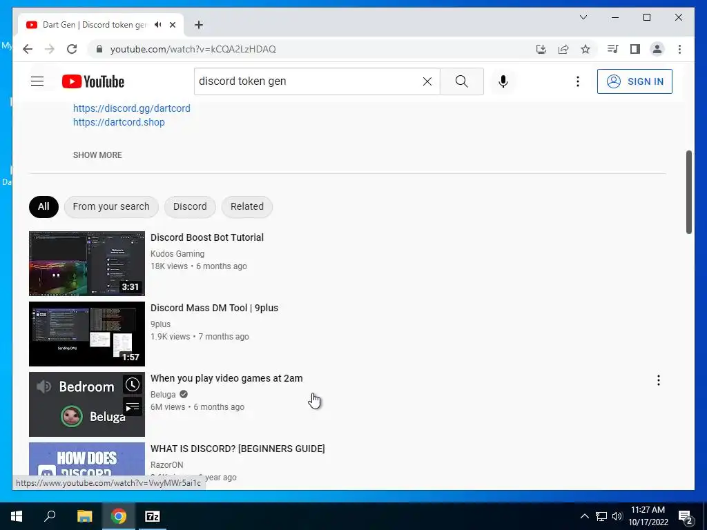Open the Windows Start menu
The image size is (707, 530).
pyautogui.click(x=17, y=516)
